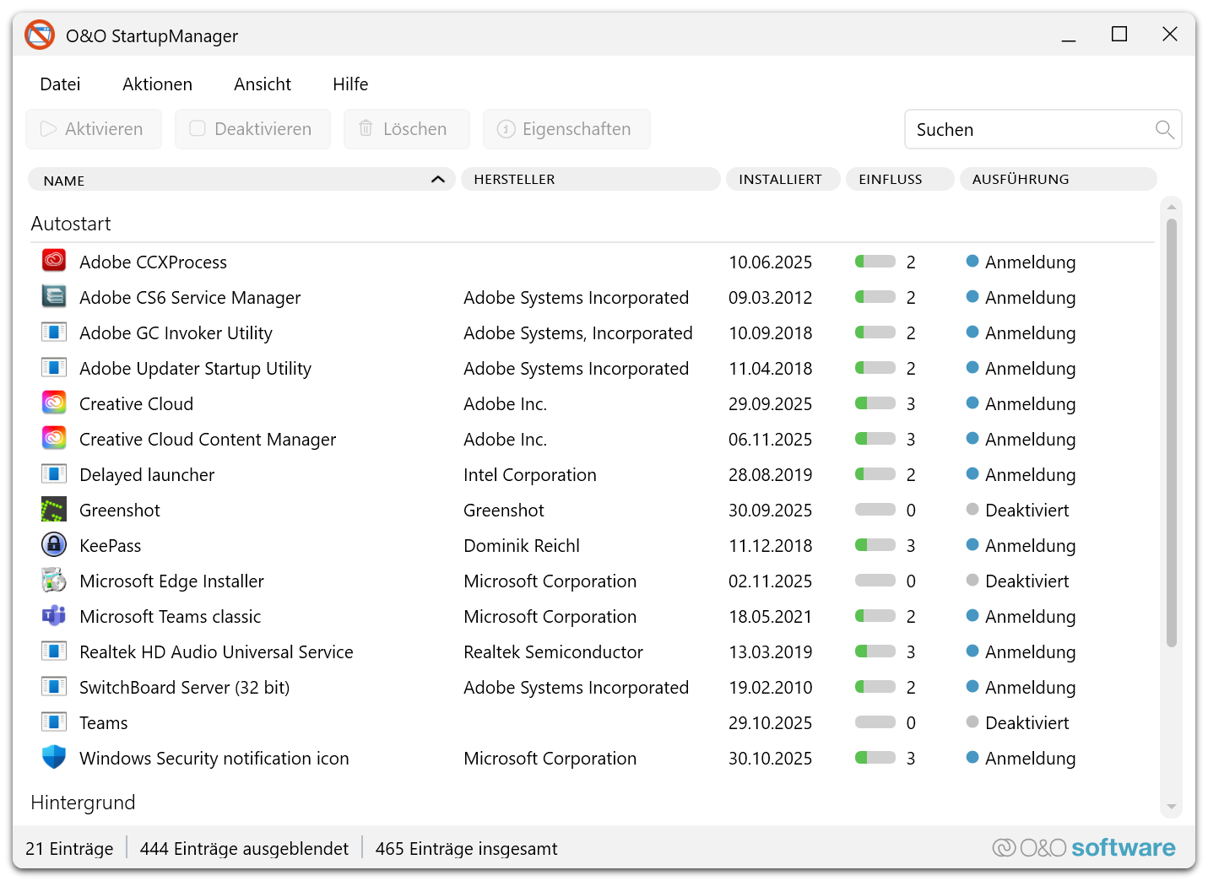Click the blue Anmeldung status dot for KeePass
The width and height of the screenshot is (1208, 881).
972,545
